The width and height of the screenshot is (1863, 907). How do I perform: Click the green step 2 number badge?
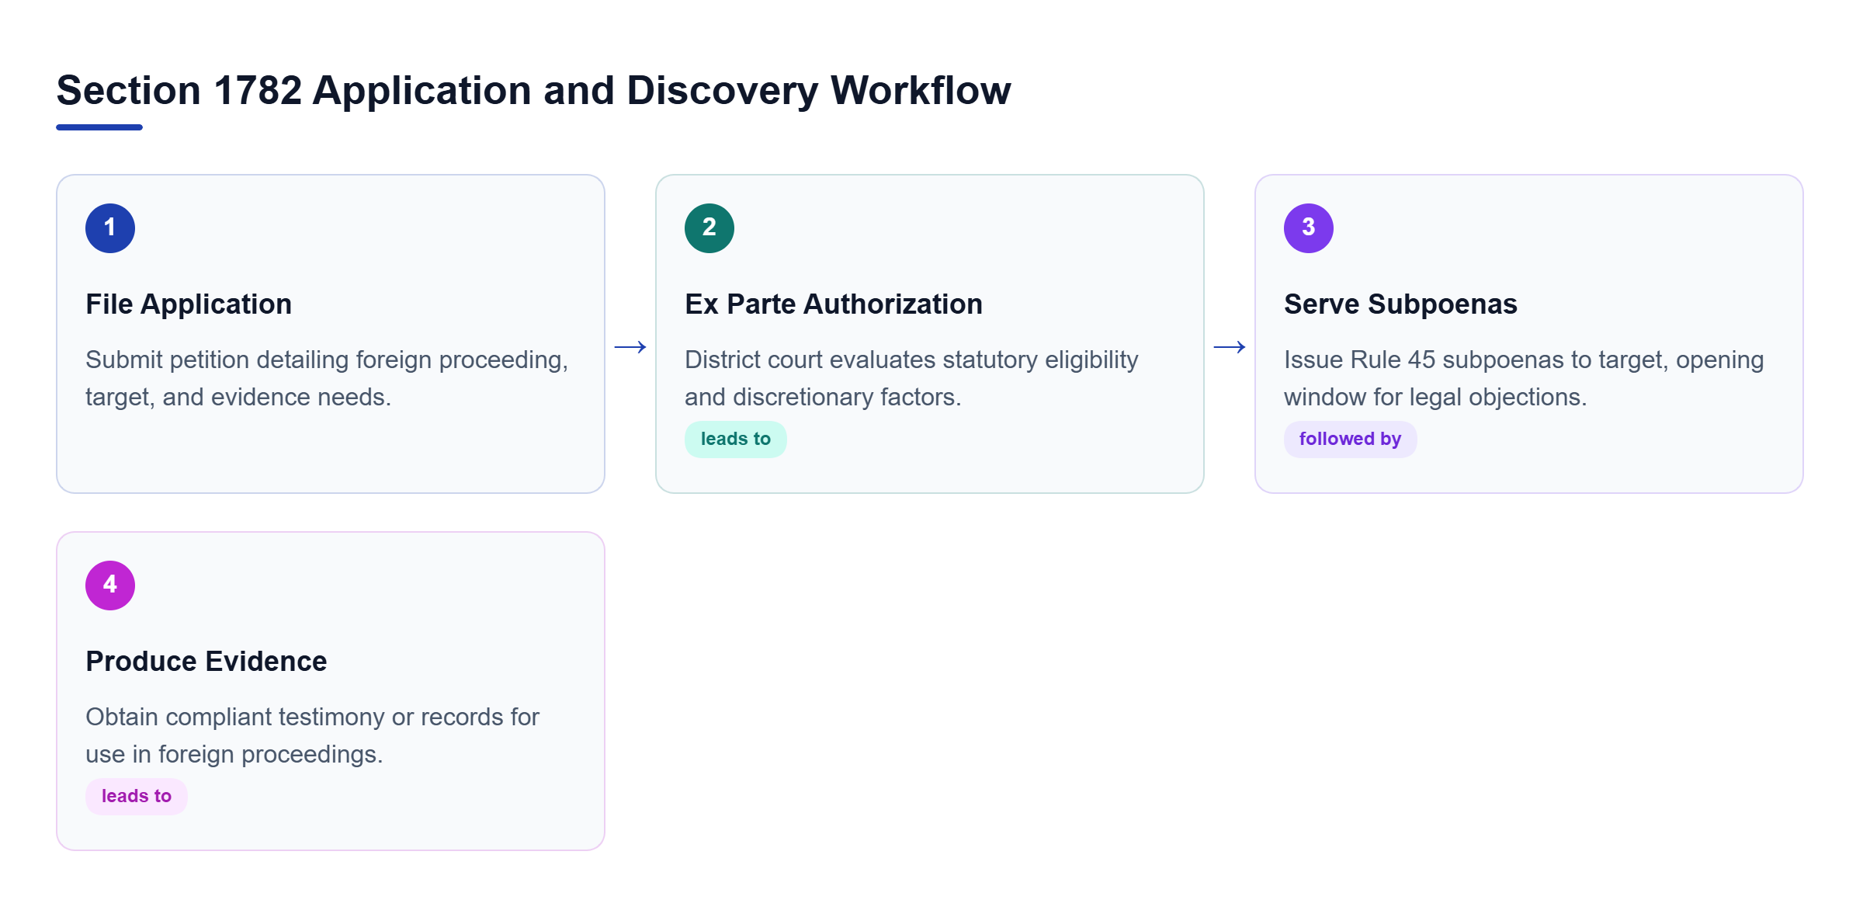point(709,228)
